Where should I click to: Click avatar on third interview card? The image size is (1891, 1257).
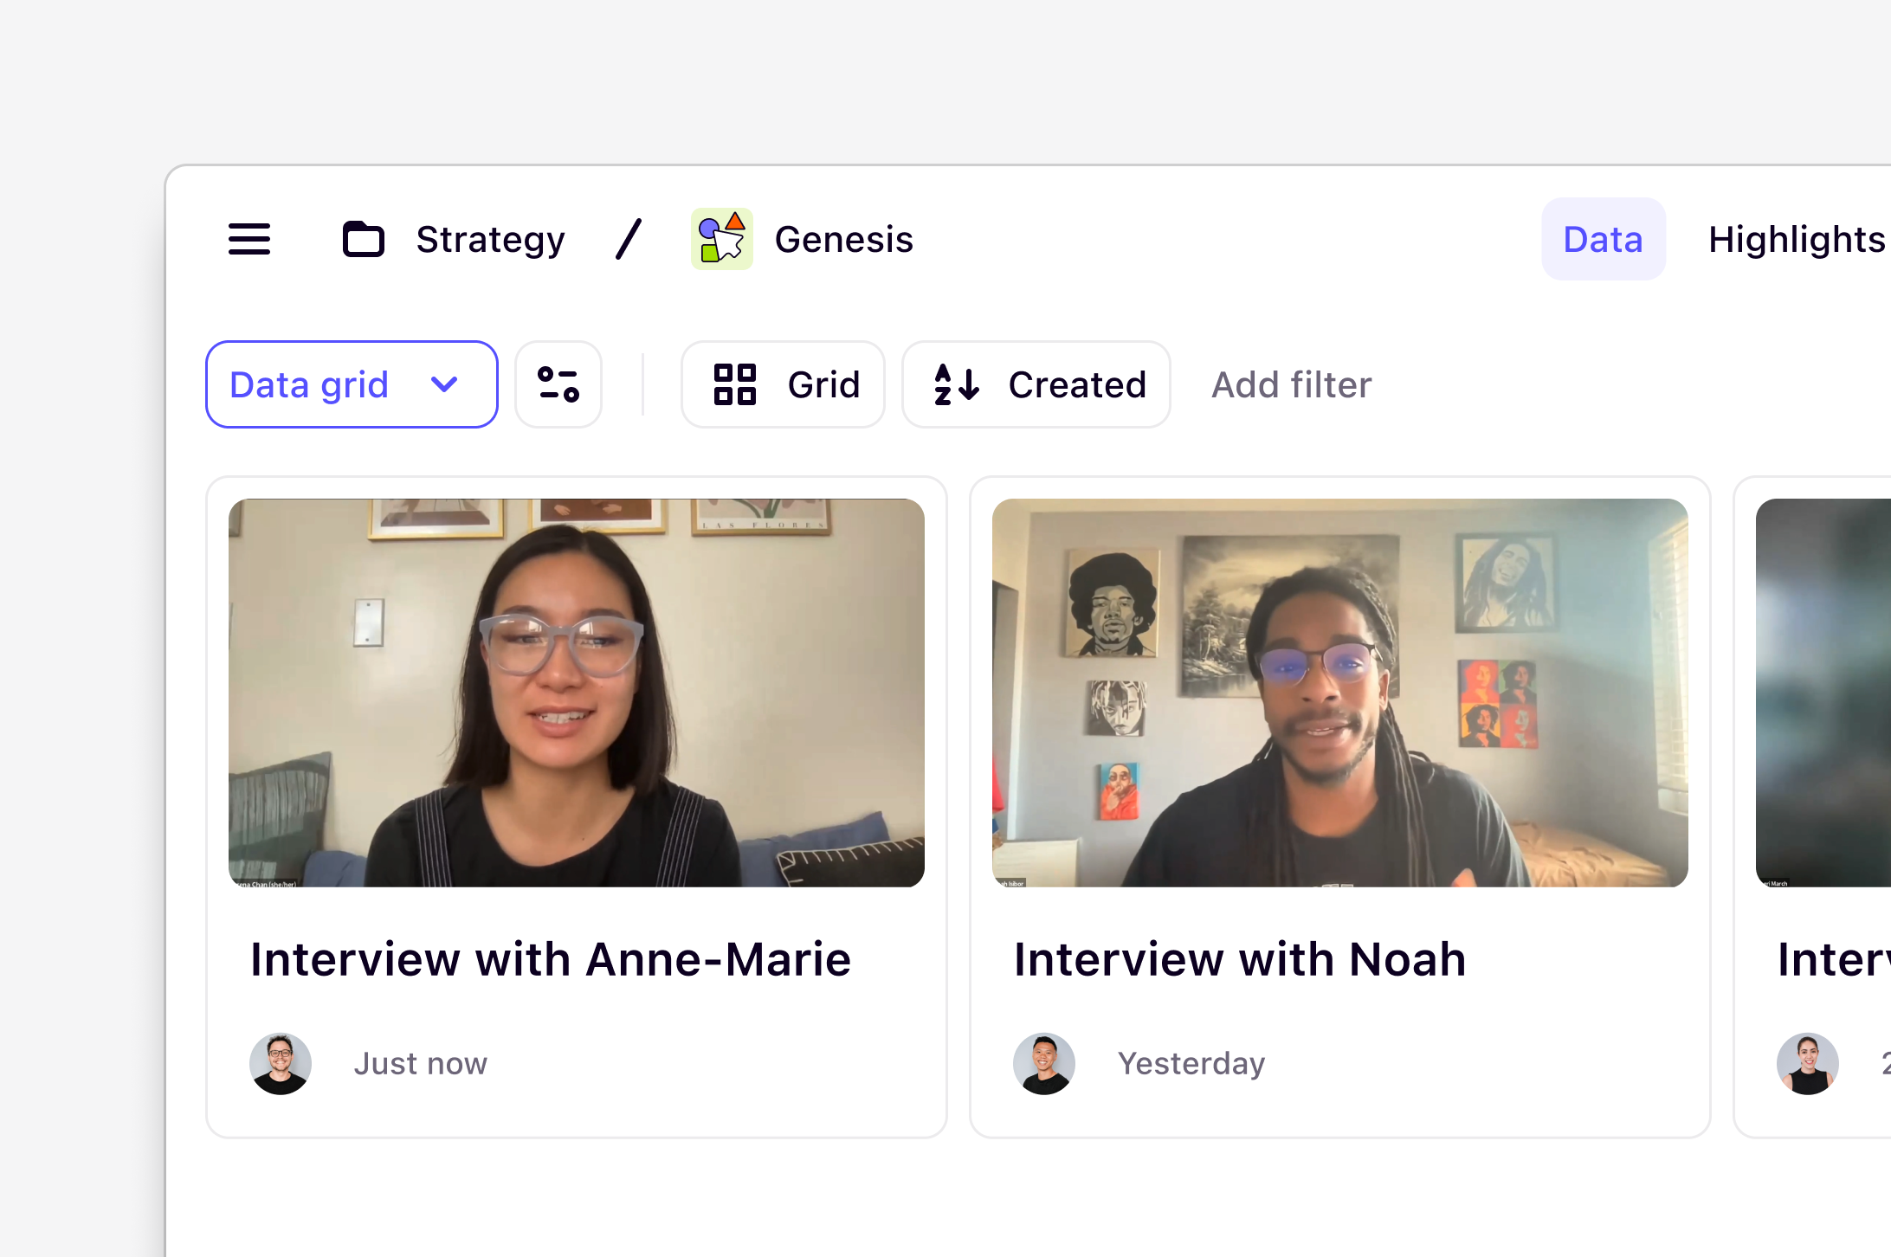[1807, 1063]
